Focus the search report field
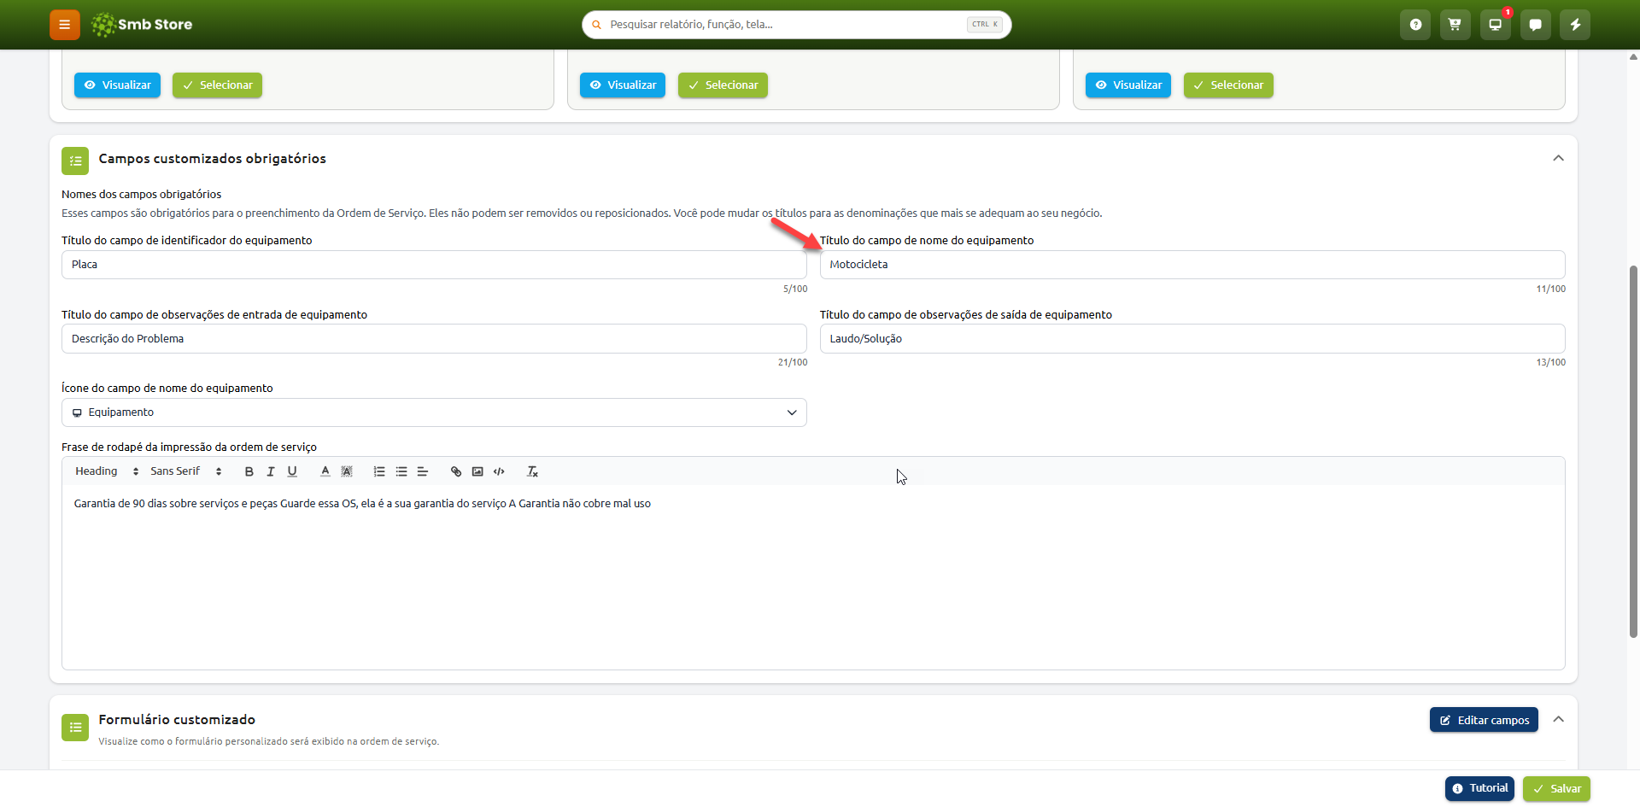Image resolution: width=1640 pixels, height=807 pixels. (x=796, y=25)
